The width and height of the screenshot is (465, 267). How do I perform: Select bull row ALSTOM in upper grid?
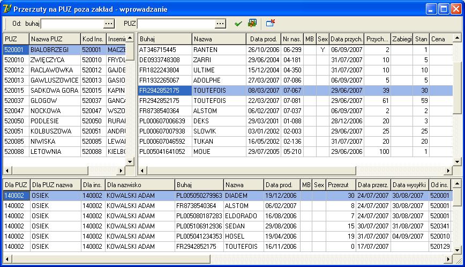(295, 110)
